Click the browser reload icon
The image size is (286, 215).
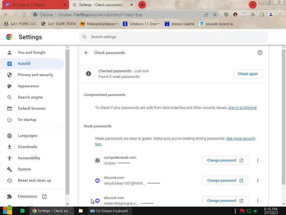tap(24, 15)
